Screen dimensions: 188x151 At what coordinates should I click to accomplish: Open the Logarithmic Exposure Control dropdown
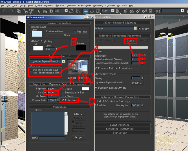63,61
